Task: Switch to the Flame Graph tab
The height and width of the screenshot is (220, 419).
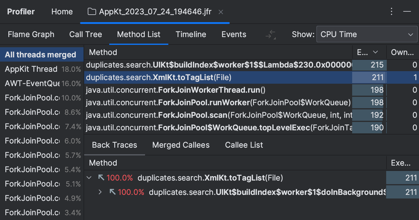Action: coord(31,34)
